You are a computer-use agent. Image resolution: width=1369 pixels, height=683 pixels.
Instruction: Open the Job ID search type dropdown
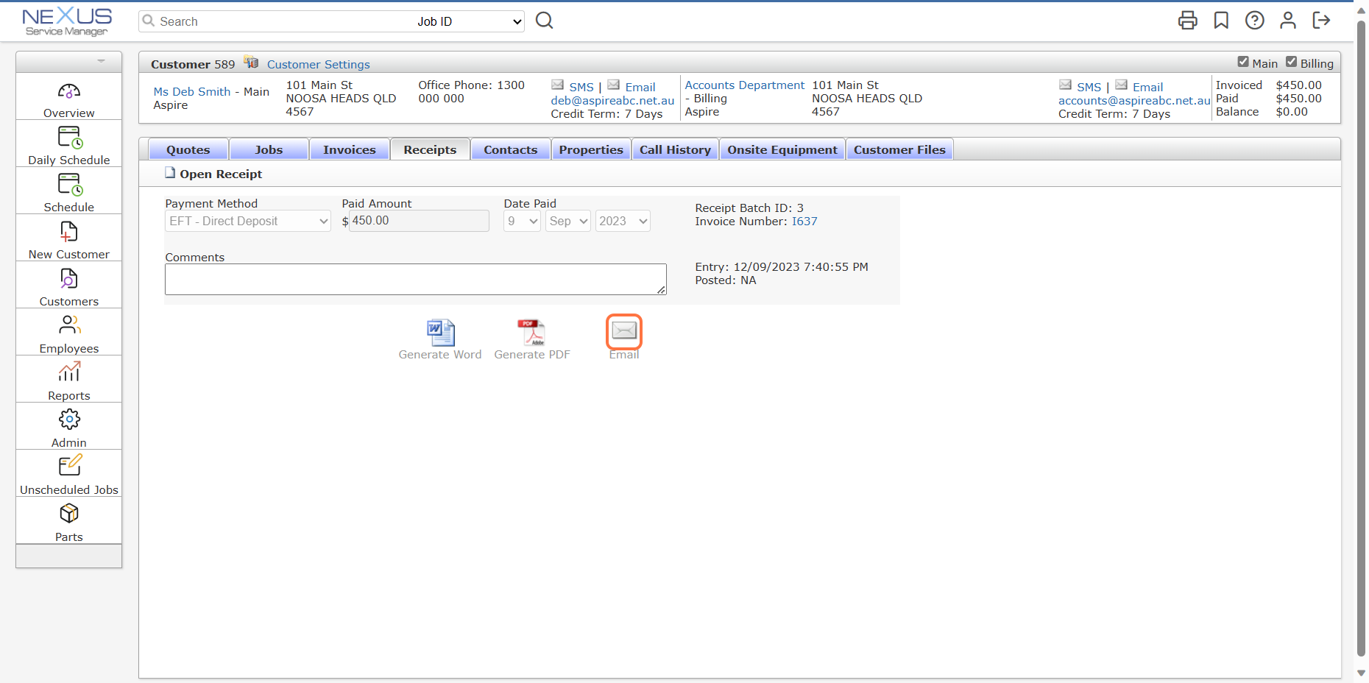(468, 21)
